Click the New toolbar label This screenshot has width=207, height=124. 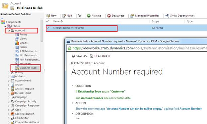click(54, 16)
